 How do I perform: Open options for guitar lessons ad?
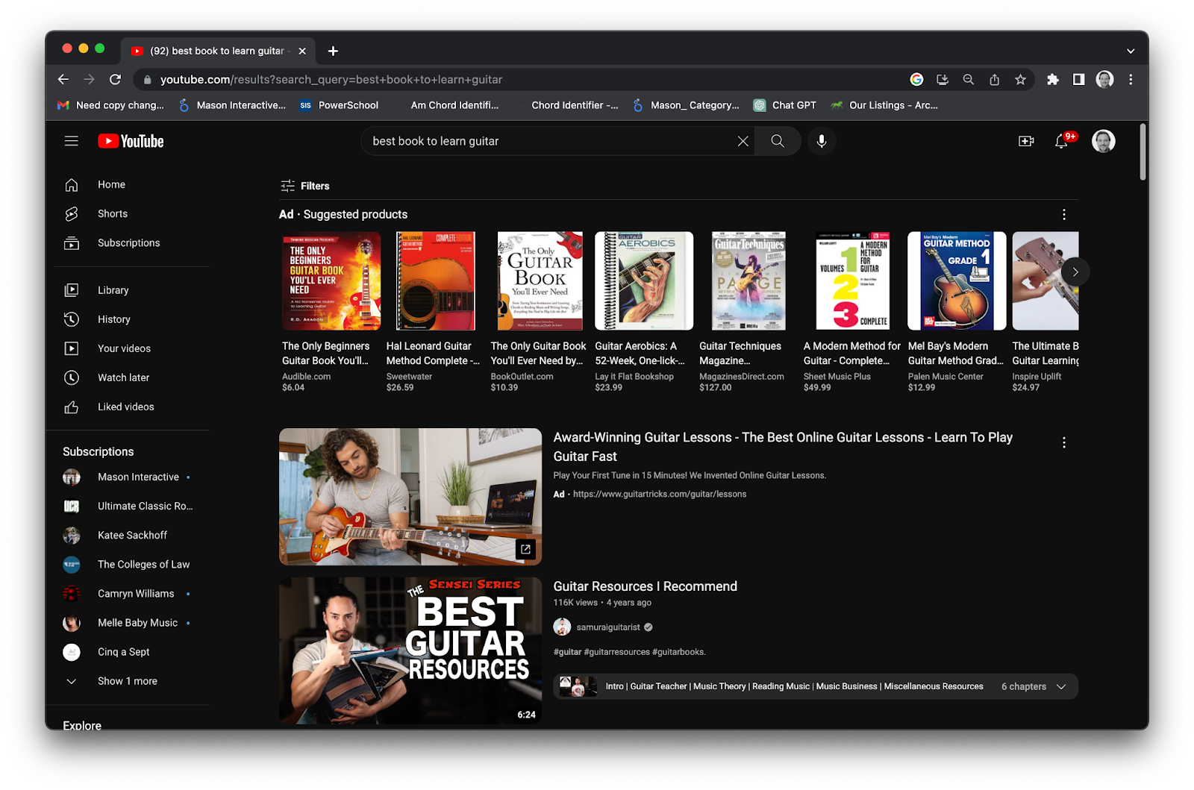click(x=1064, y=442)
